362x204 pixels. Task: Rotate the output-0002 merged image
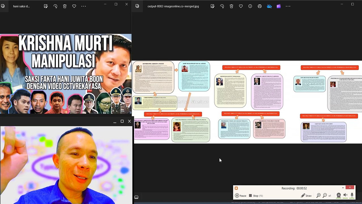(222, 6)
